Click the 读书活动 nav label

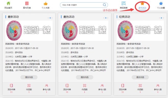(x=142, y=8)
